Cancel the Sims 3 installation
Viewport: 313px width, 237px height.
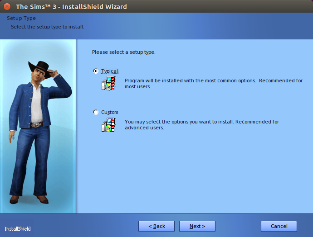279,226
